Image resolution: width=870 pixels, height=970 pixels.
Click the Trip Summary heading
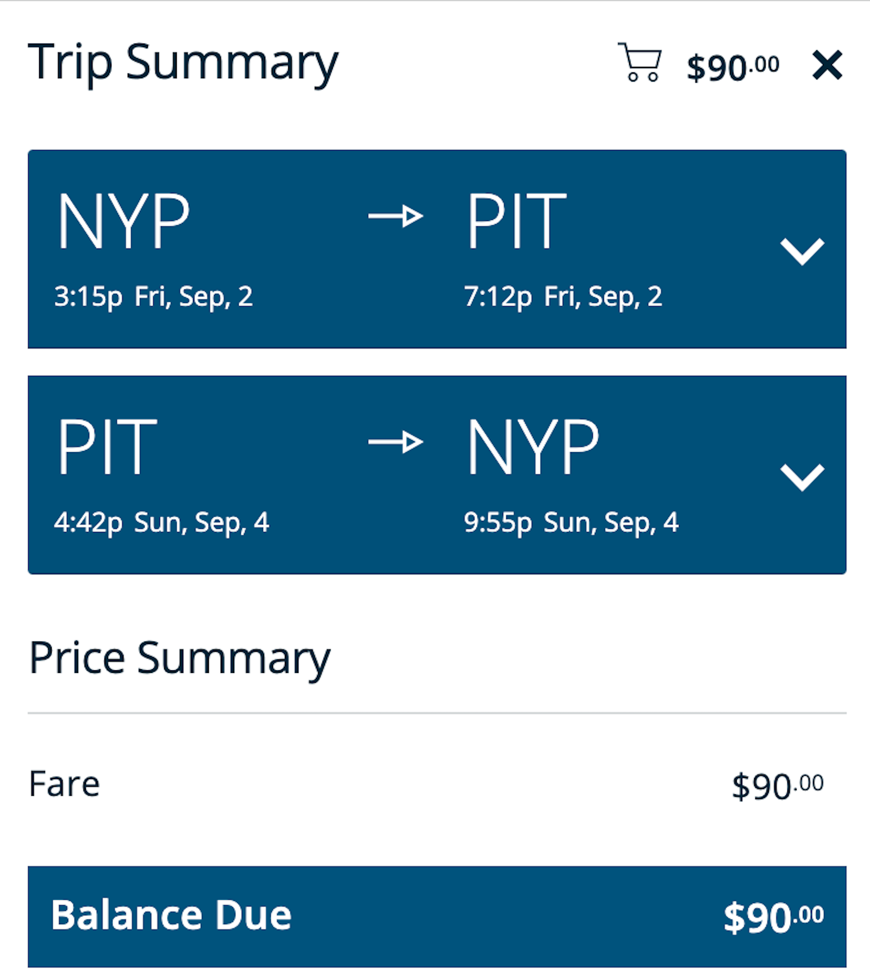coord(183,64)
